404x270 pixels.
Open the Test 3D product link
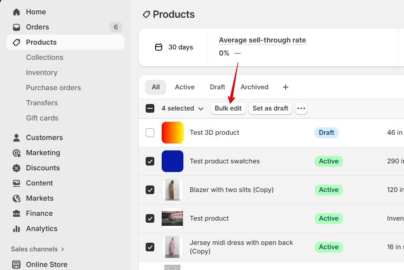pos(215,133)
